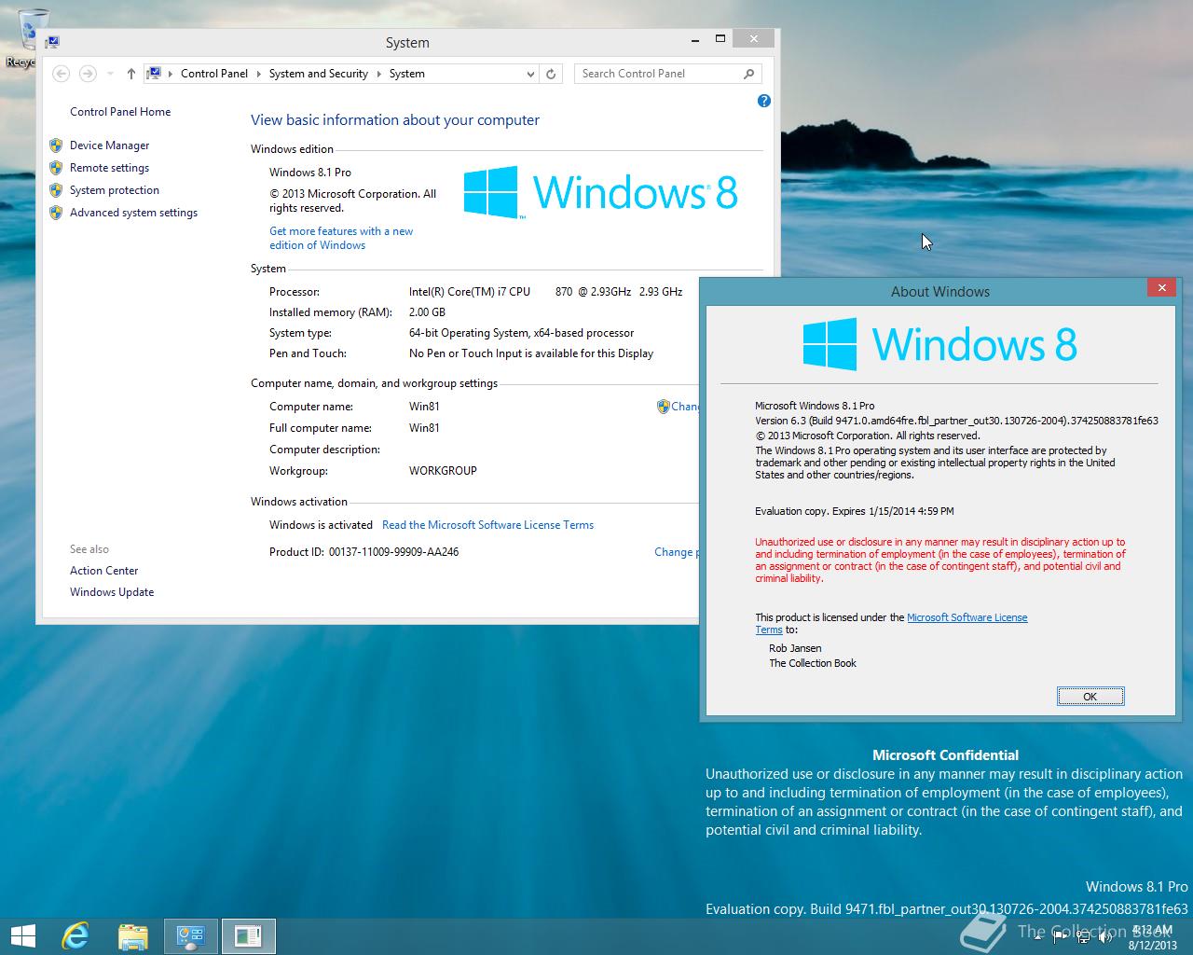Click the Start button on taskbar
This screenshot has width=1193, height=955.
22,936
